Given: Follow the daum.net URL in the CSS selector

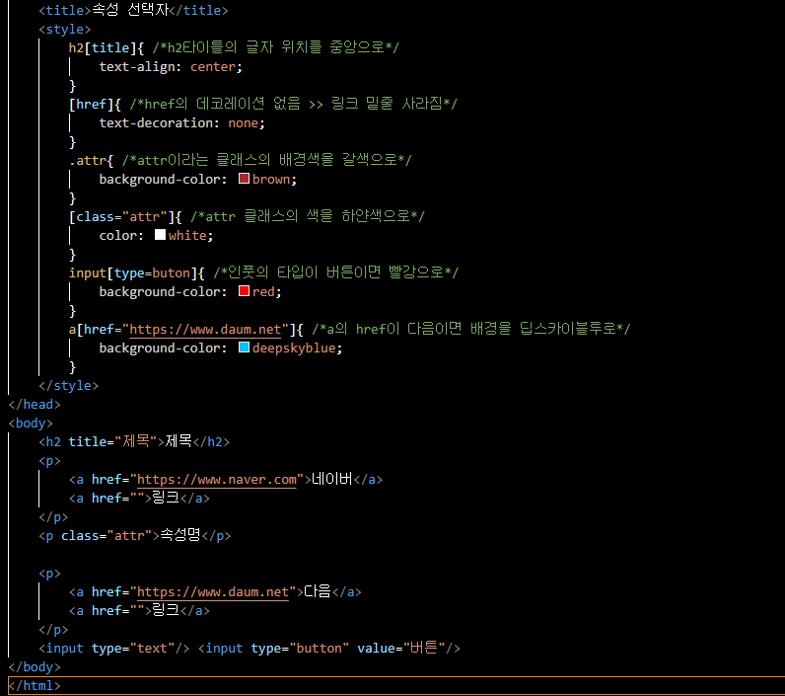Looking at the screenshot, I should tap(205, 329).
